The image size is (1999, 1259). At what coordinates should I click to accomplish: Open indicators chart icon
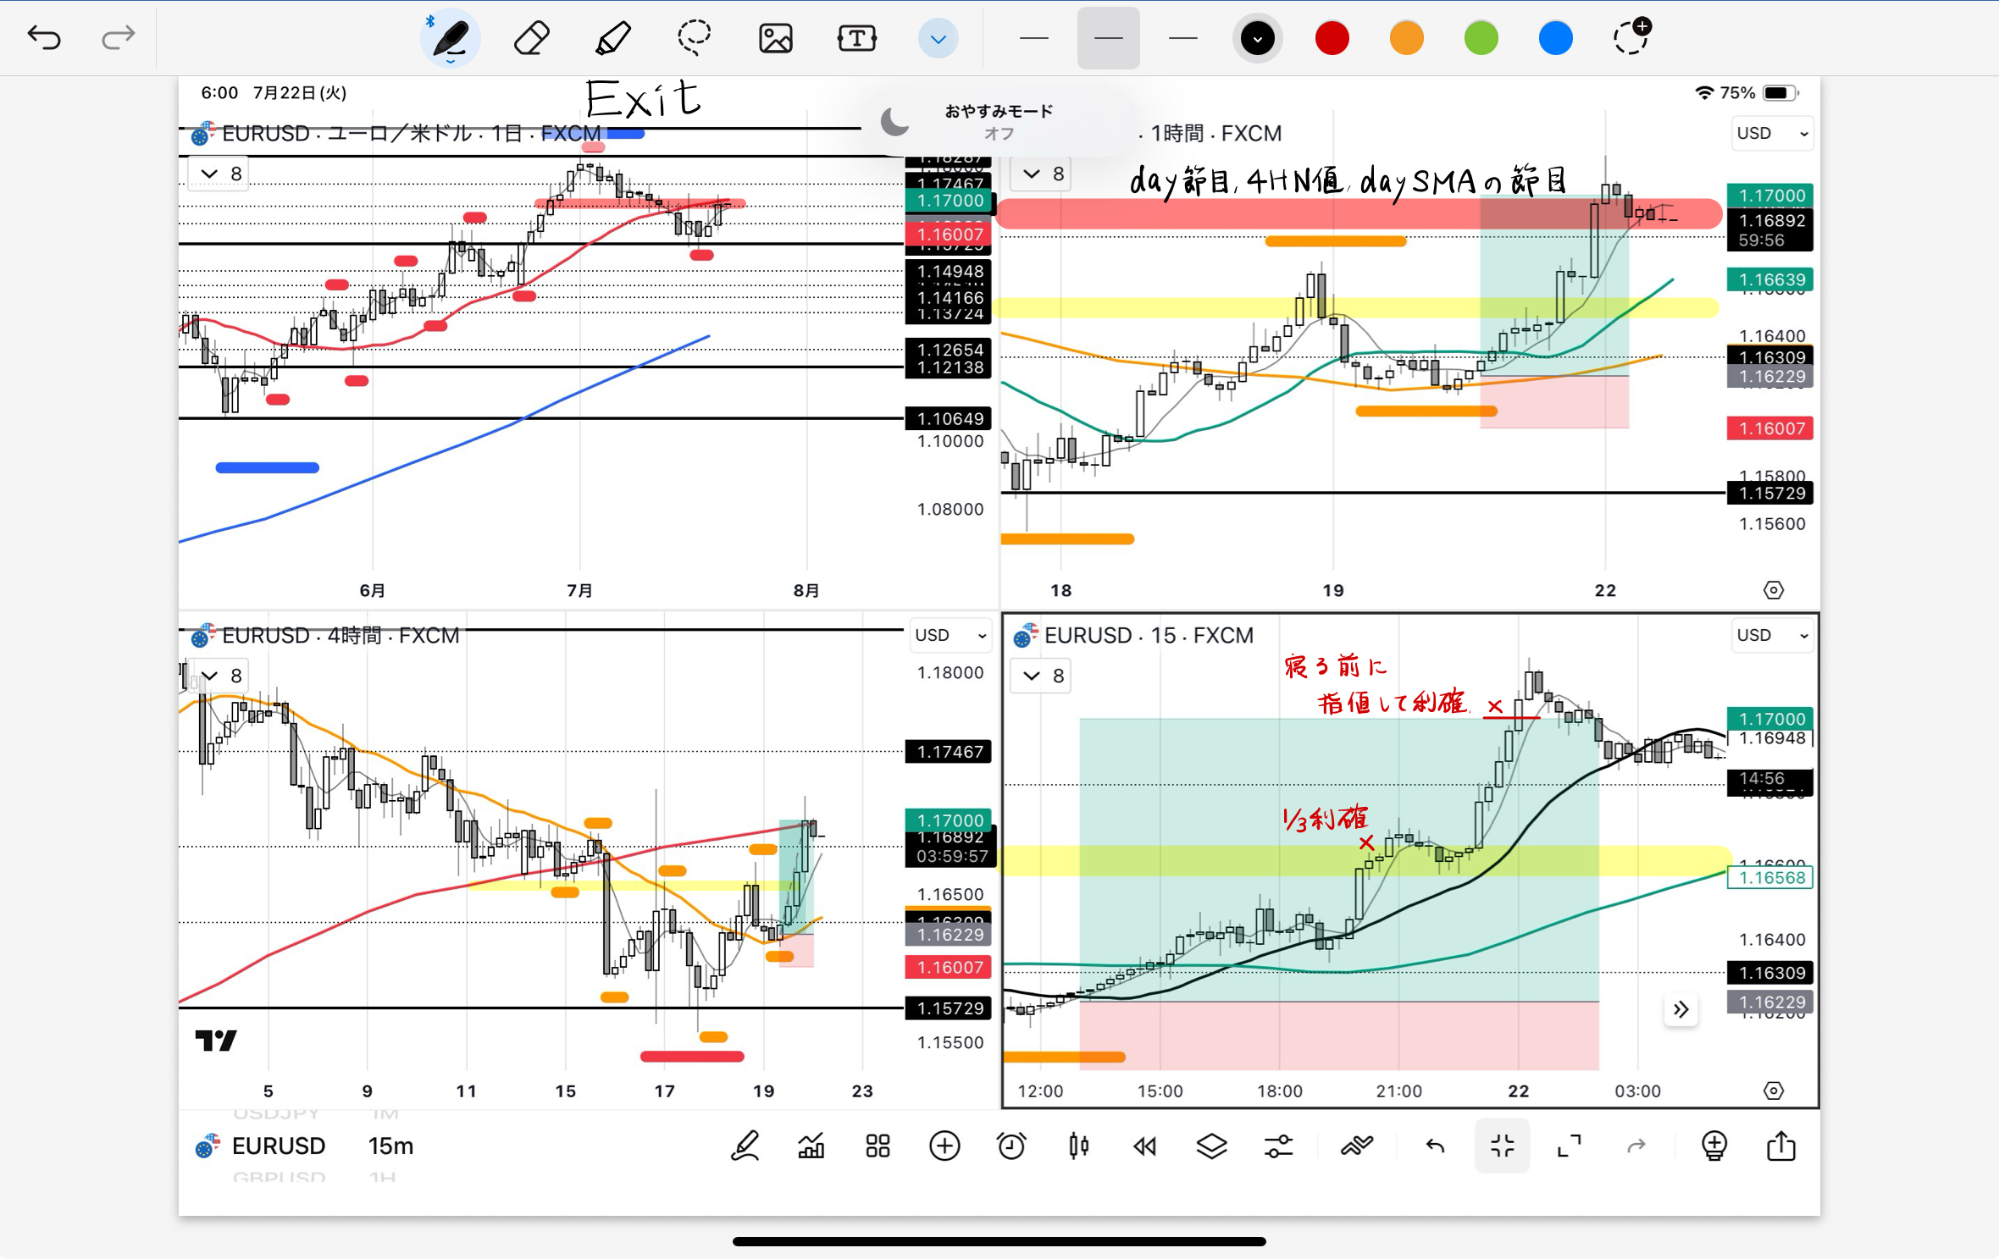811,1146
